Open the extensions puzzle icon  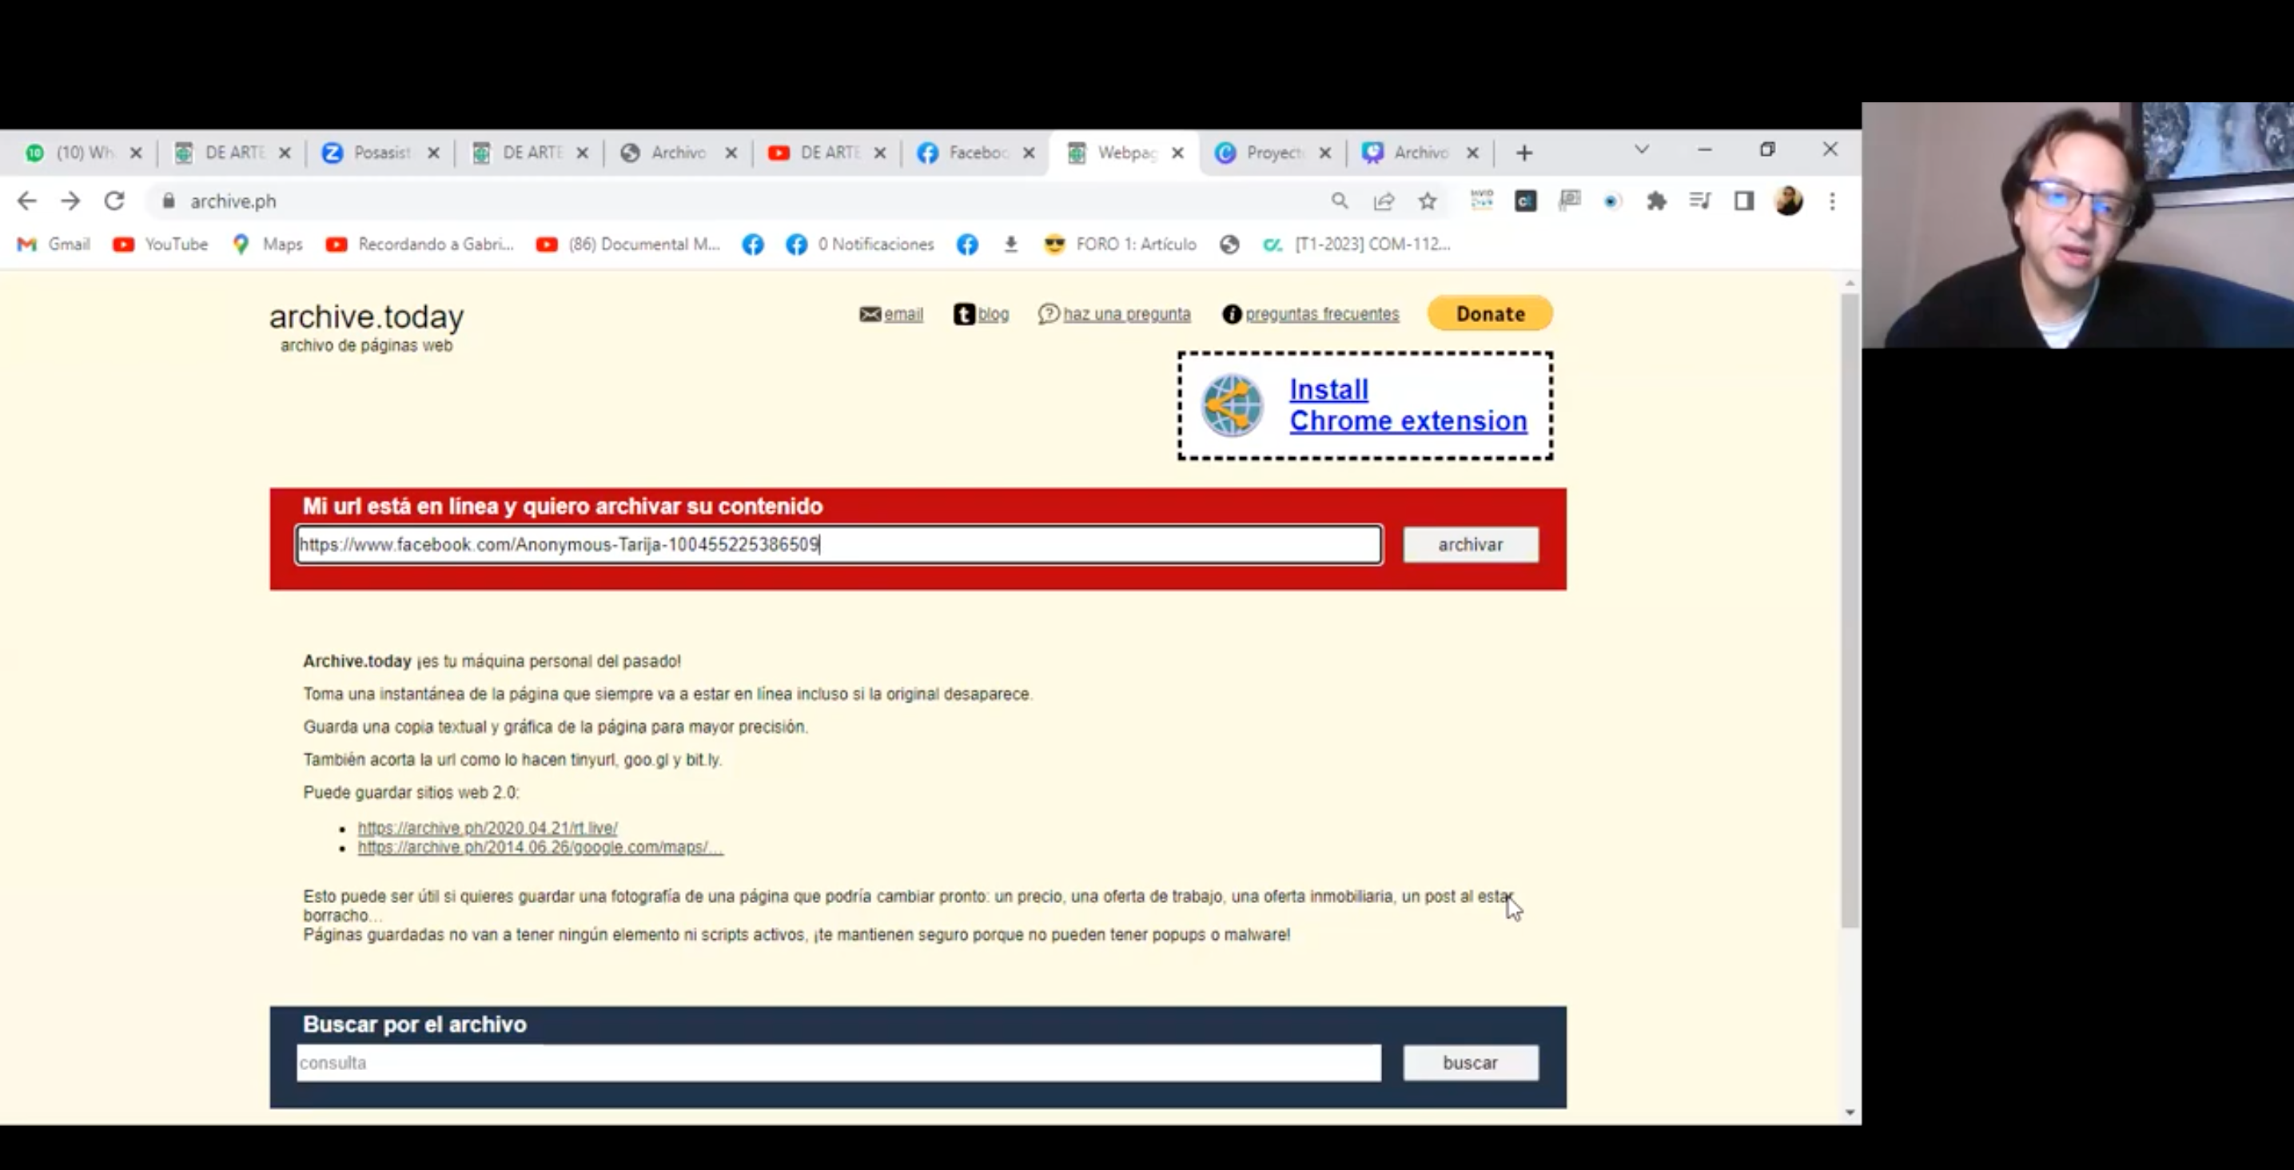1656,201
